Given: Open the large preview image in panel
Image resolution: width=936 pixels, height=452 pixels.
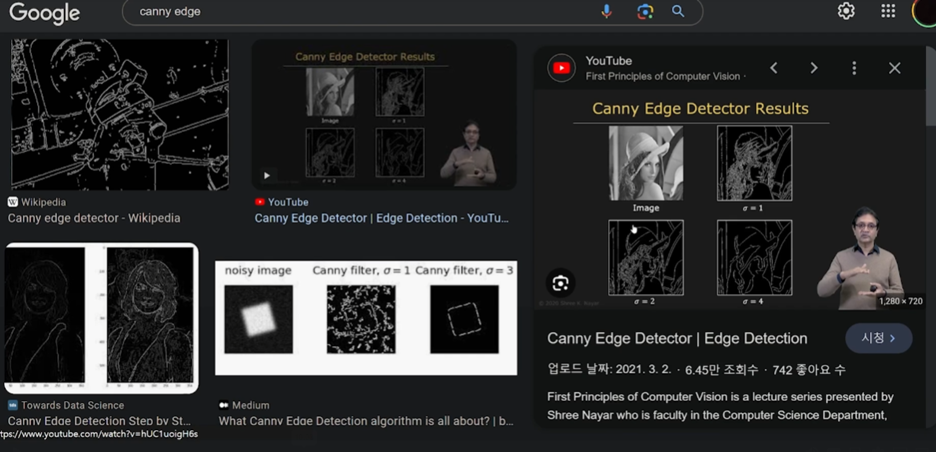Looking at the screenshot, I should click(x=730, y=200).
